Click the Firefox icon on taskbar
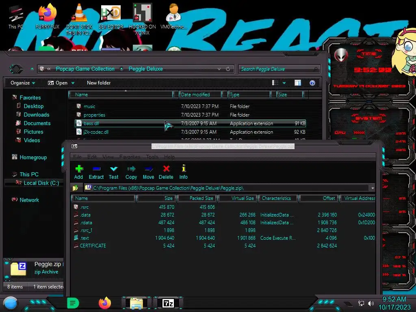The image size is (416, 312). (105, 303)
